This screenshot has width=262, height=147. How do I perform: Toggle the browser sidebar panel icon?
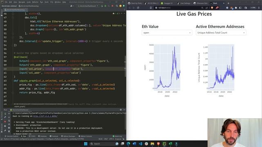pyautogui.click(x=240, y=8)
